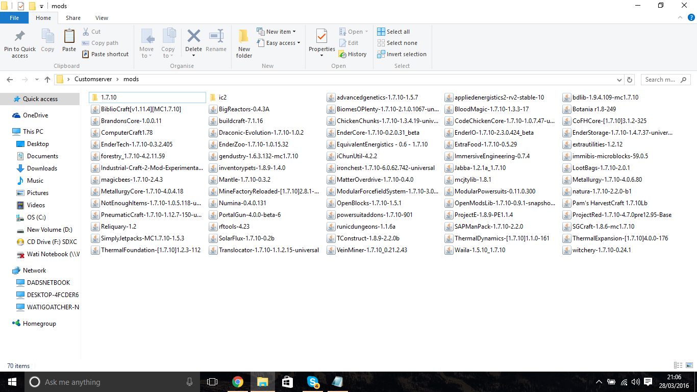Switch to the details view layout
Screen dimensions: 697x392
(x=678, y=365)
